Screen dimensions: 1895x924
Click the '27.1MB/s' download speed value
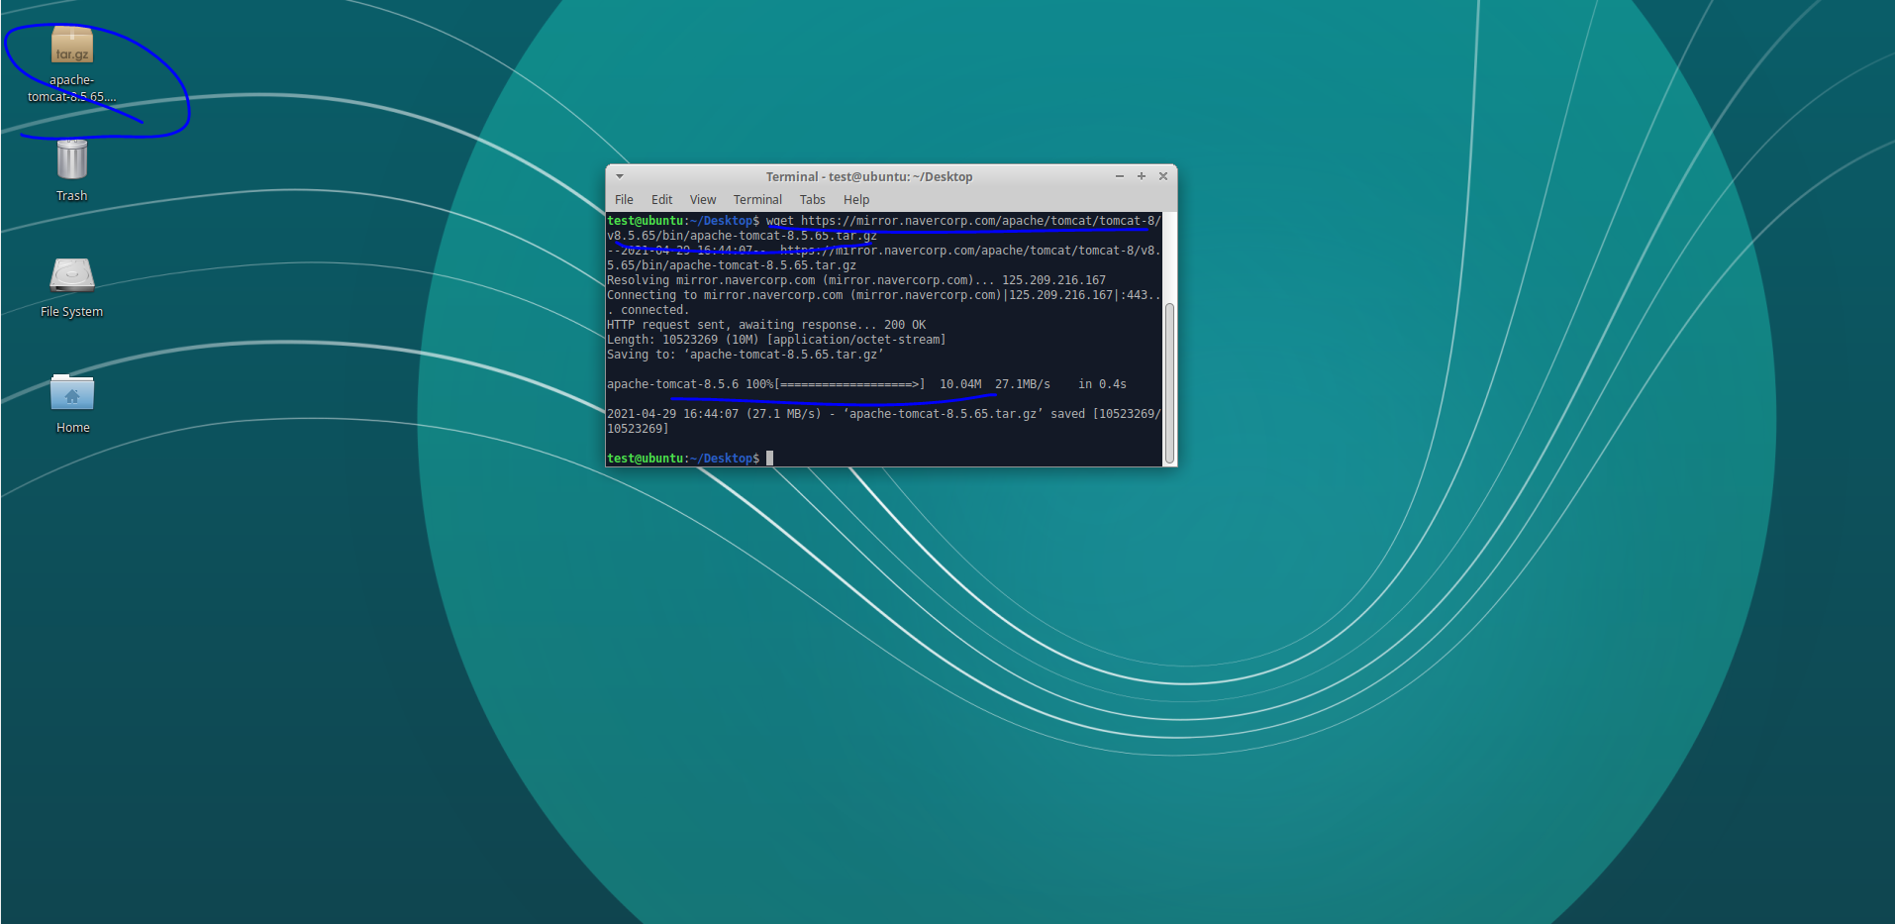coord(1023,384)
